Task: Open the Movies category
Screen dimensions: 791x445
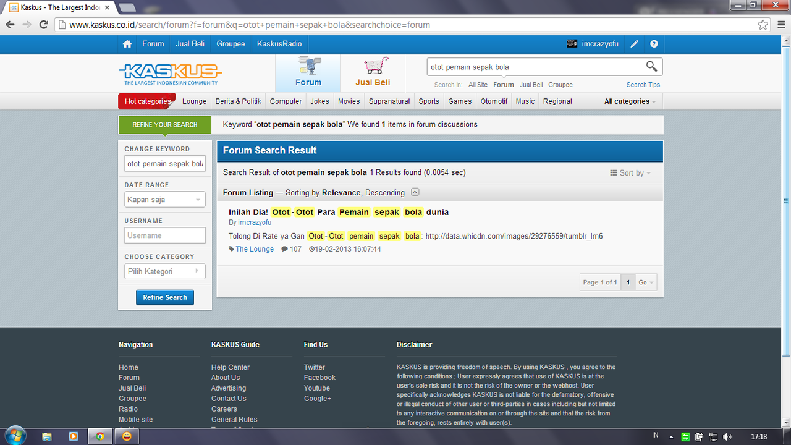Action: [x=349, y=101]
